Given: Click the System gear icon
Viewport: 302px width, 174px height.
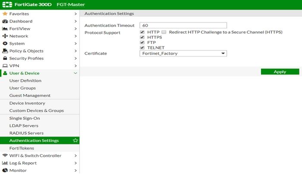Looking at the screenshot, I should [x=5, y=43].
